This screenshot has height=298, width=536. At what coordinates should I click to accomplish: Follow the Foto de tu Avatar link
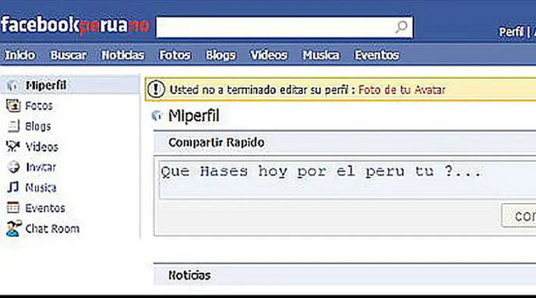[402, 90]
